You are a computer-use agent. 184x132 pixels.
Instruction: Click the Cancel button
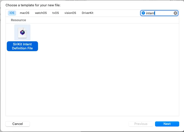[x=18, y=124]
